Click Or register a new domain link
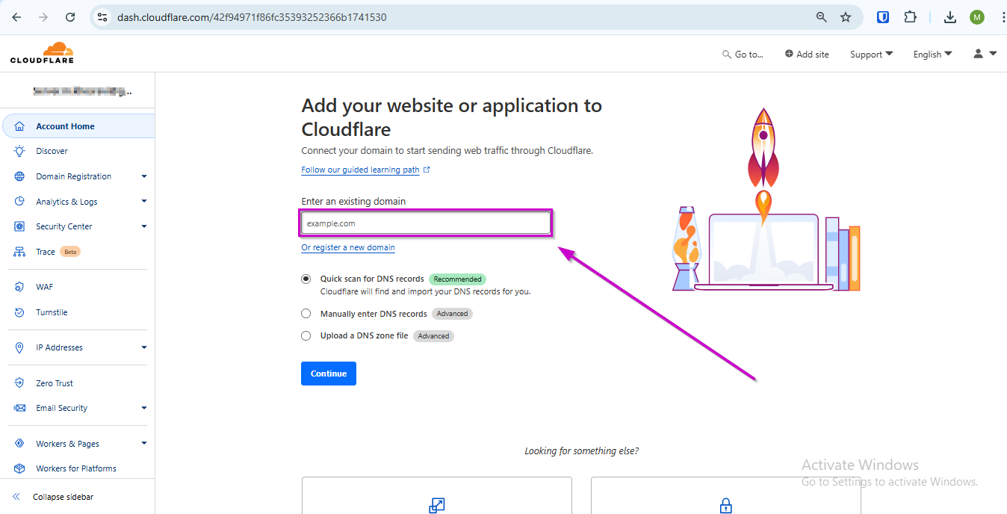This screenshot has height=514, width=1007. 348,247
